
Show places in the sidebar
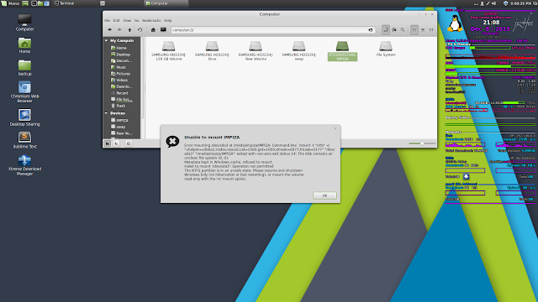[x=108, y=143]
